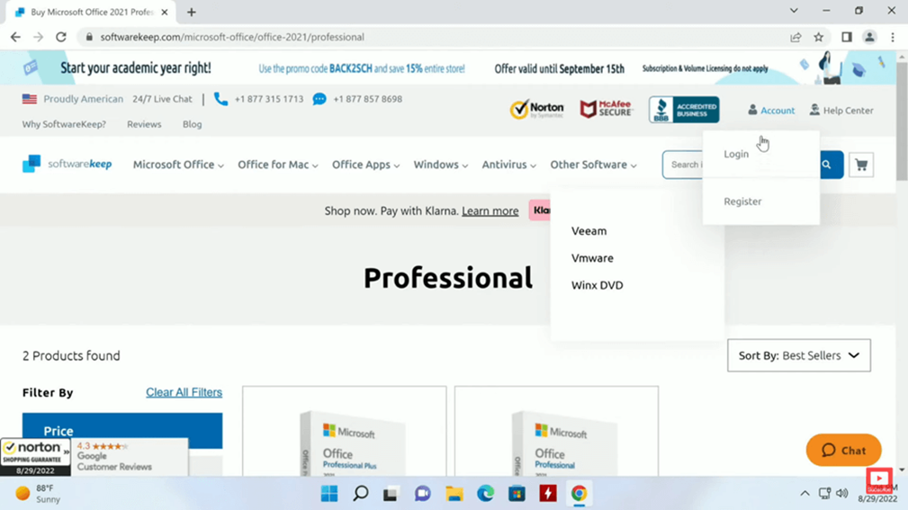Open a new browser tab
The image size is (908, 510).
[x=192, y=13]
